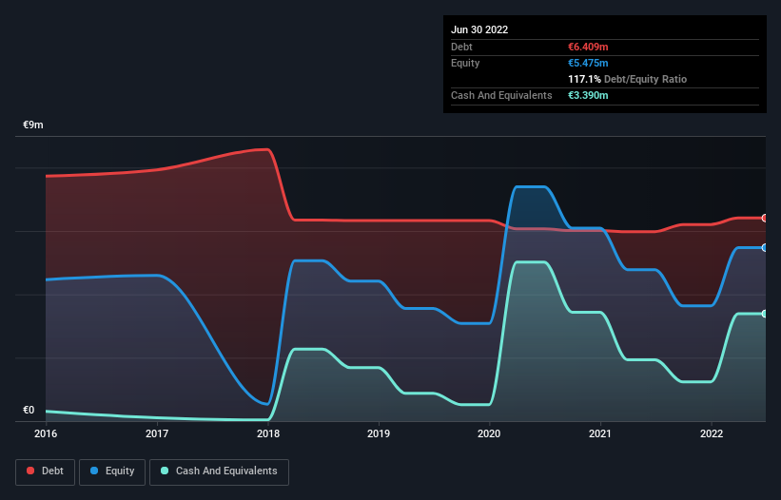Image resolution: width=781 pixels, height=500 pixels.
Task: Toggle the Equity series legend button
Action: 112,471
